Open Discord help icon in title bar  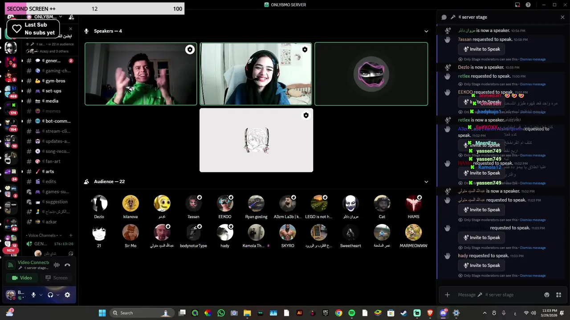click(528, 5)
